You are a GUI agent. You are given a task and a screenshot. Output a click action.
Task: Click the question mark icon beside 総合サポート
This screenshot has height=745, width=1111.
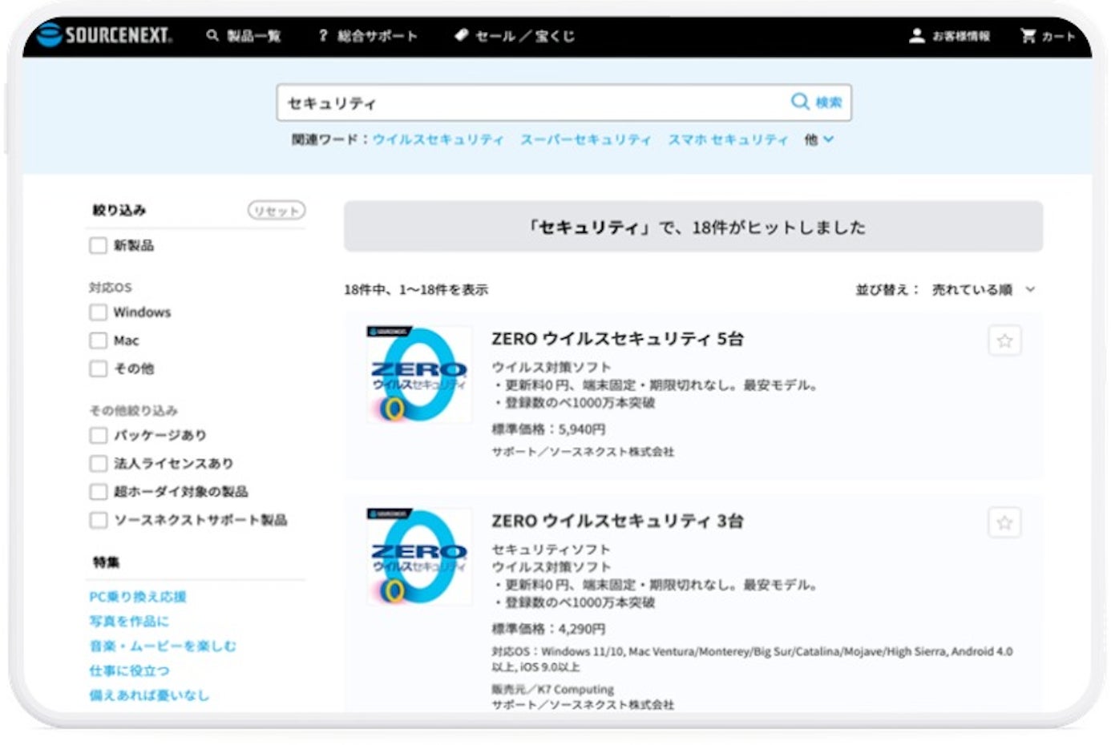click(323, 35)
